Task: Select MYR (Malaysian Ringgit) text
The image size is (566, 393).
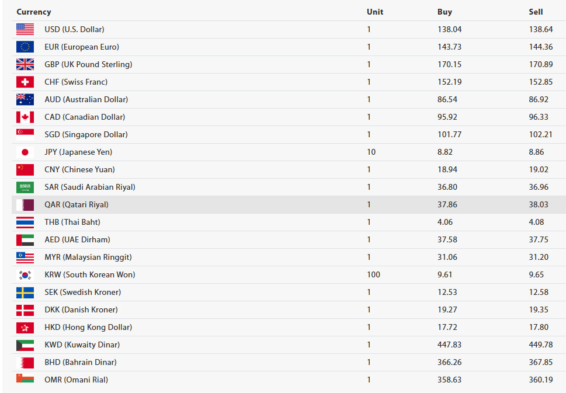Action: point(88,257)
